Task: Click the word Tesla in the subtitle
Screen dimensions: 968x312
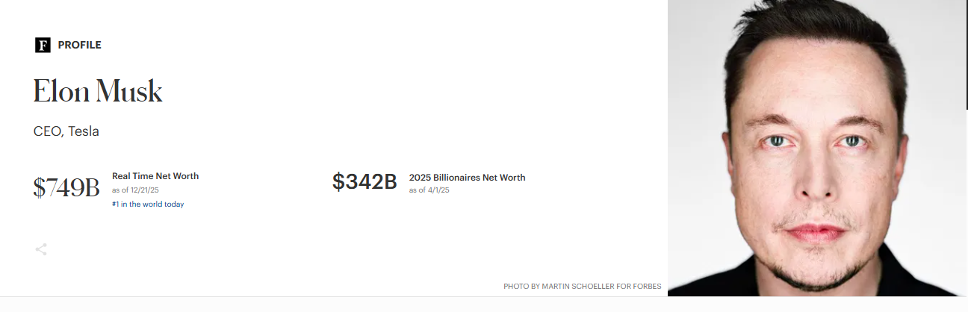Action: tap(84, 131)
